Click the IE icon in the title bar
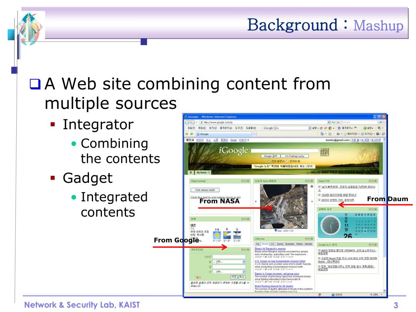This screenshot has width=416, height=312. tap(186, 117)
